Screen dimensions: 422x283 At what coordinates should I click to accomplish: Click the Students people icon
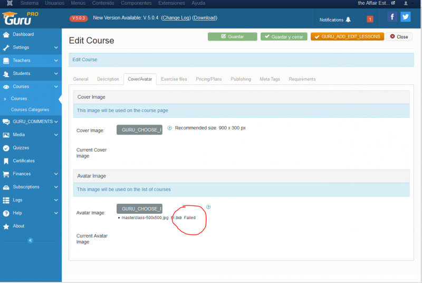pyautogui.click(x=6, y=74)
